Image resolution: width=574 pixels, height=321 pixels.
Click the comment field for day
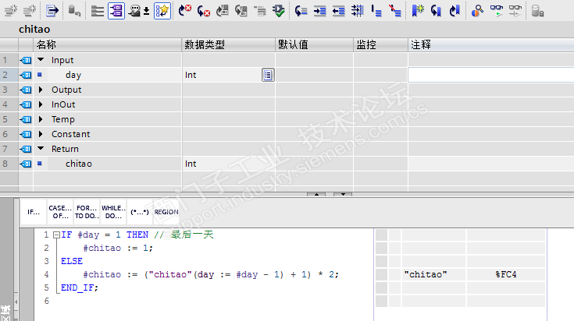tap(491, 75)
